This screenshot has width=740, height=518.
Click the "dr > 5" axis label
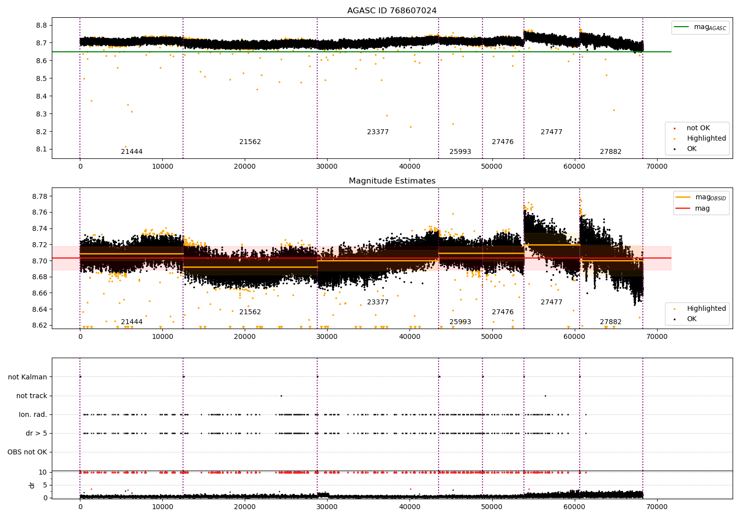[37, 434]
